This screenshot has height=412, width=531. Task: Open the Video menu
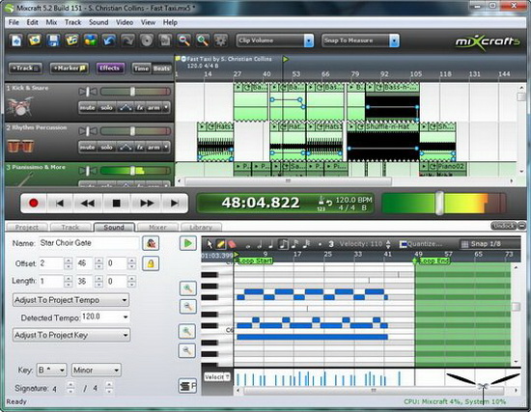coord(125,22)
